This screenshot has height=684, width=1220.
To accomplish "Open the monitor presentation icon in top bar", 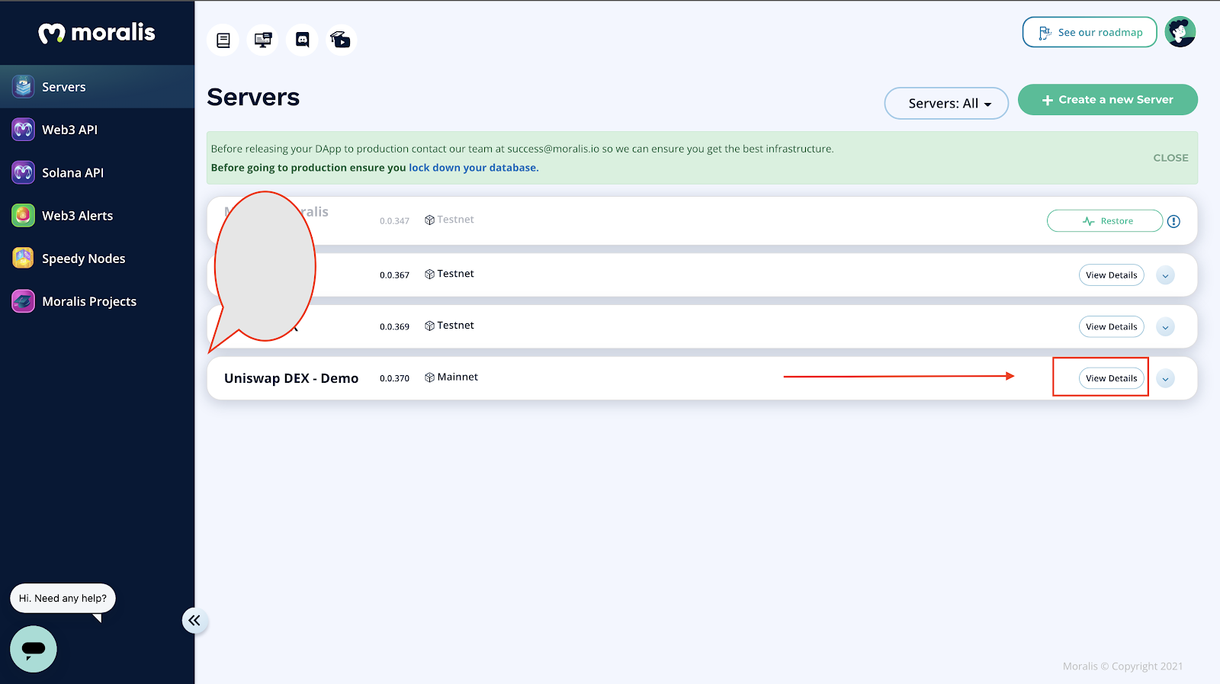I will [263, 40].
